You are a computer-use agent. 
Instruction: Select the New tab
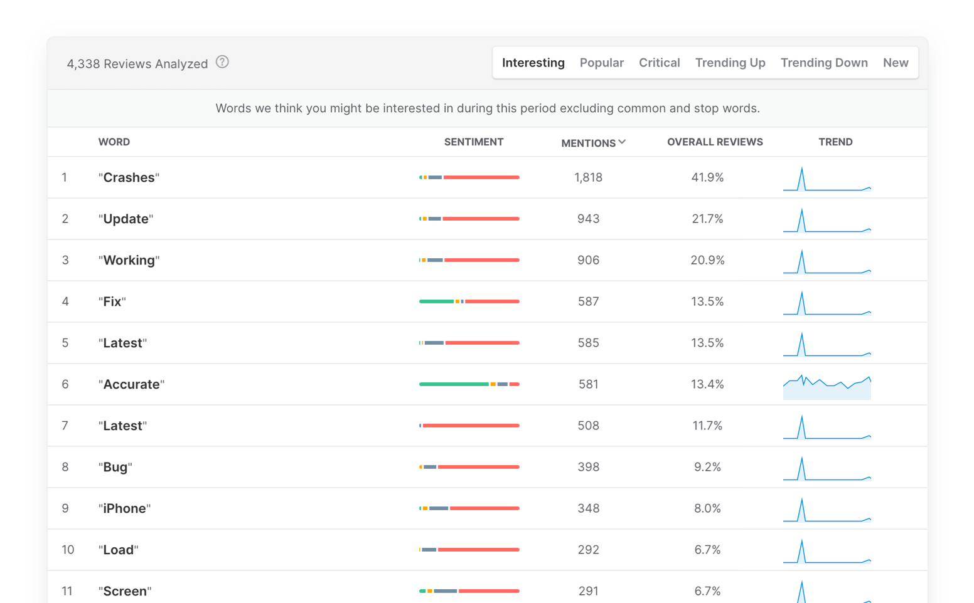click(x=896, y=63)
